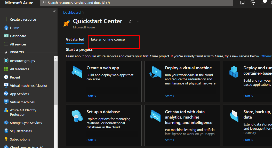Viewport: 272px width, 148px height.
Task: Click the Storage Sync Services icon
Action: pos(6,123)
